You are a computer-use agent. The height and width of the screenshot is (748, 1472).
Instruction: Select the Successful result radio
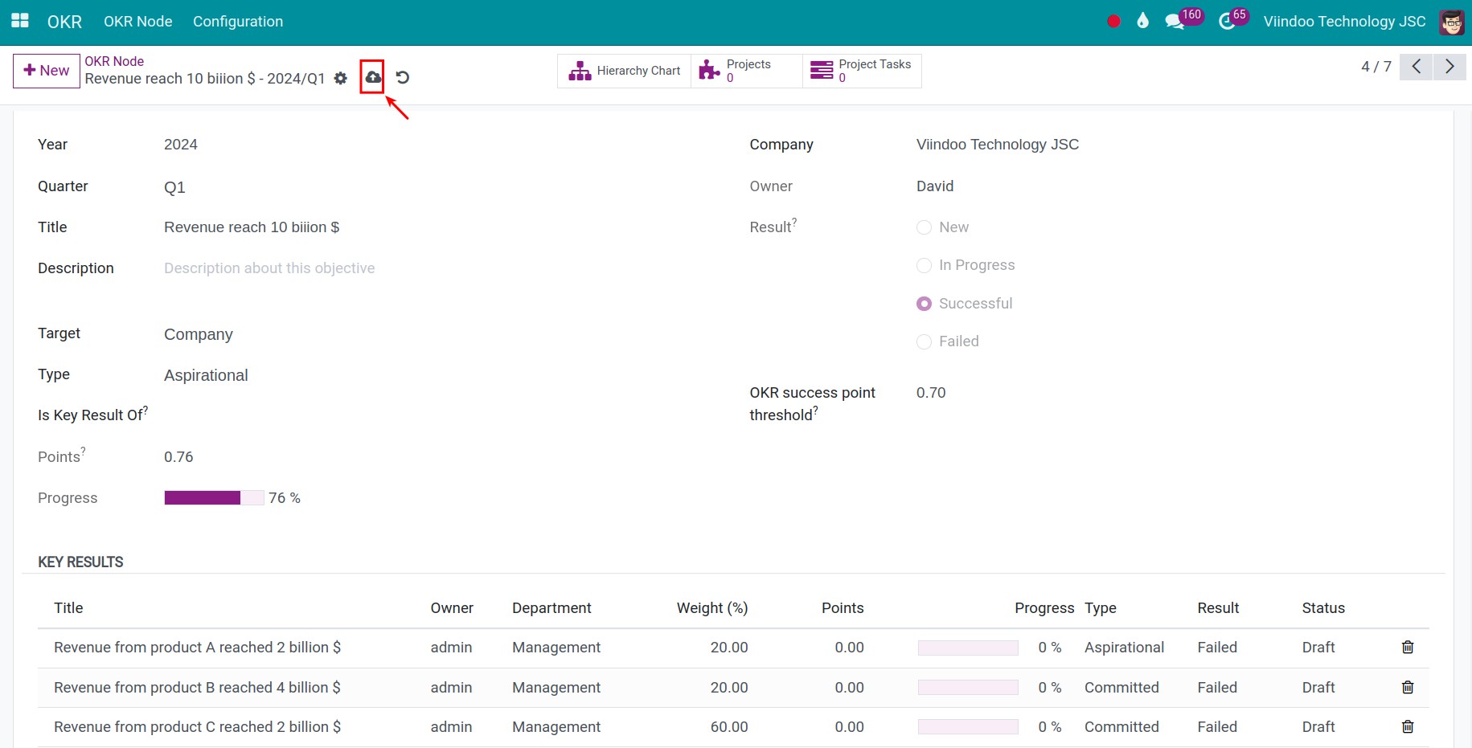point(924,304)
